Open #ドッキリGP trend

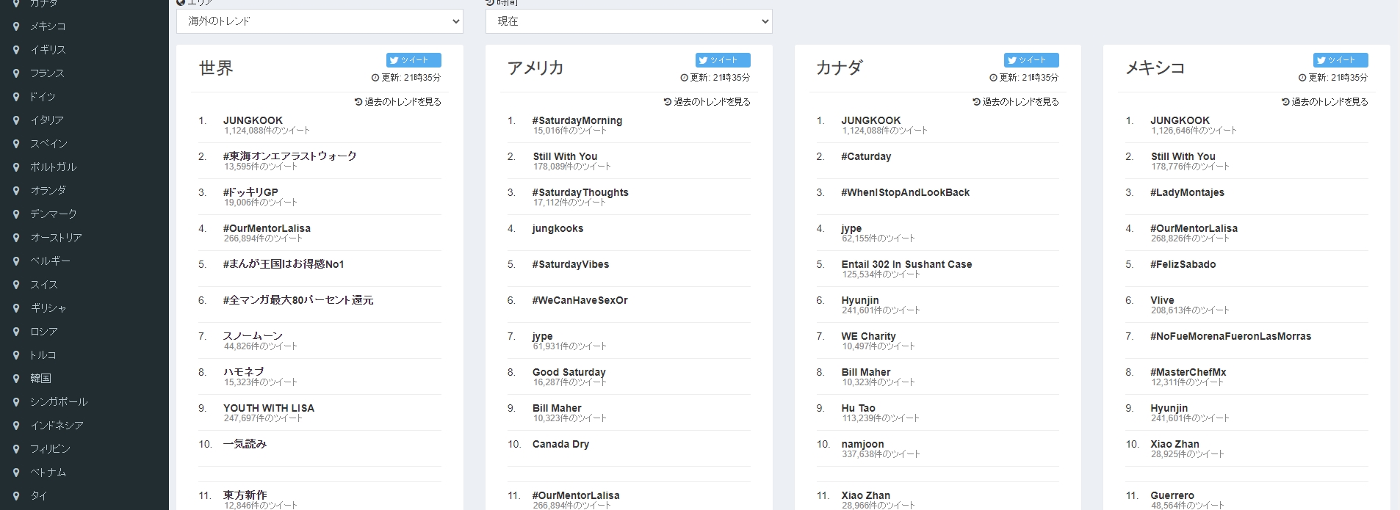(250, 192)
